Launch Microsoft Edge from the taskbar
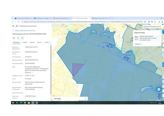164x116 pixels. pos(21,103)
